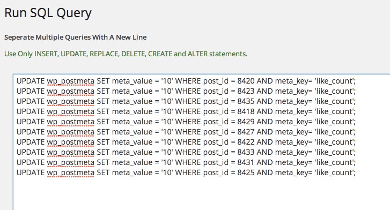Click the query line with post_id 8423
Image resolution: width=390 pixels, height=210 pixels.
point(186,91)
